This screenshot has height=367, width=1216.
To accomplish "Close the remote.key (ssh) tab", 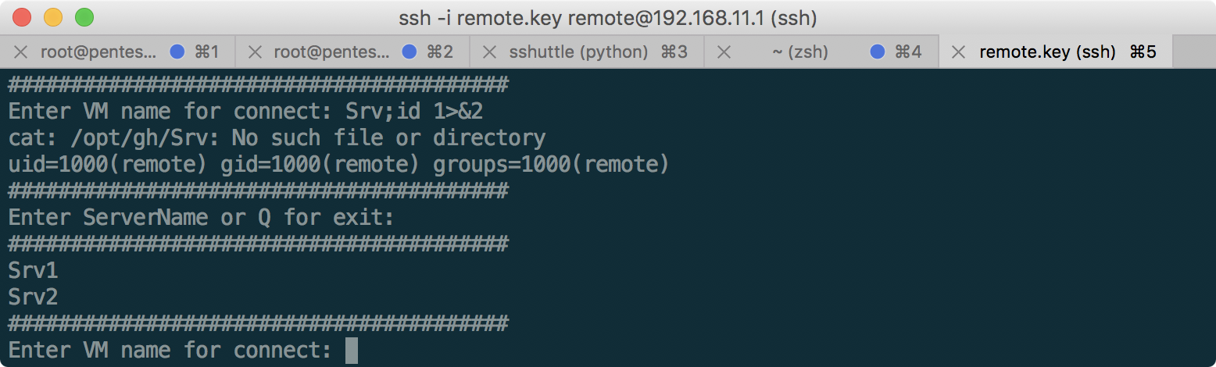I will (x=958, y=52).
